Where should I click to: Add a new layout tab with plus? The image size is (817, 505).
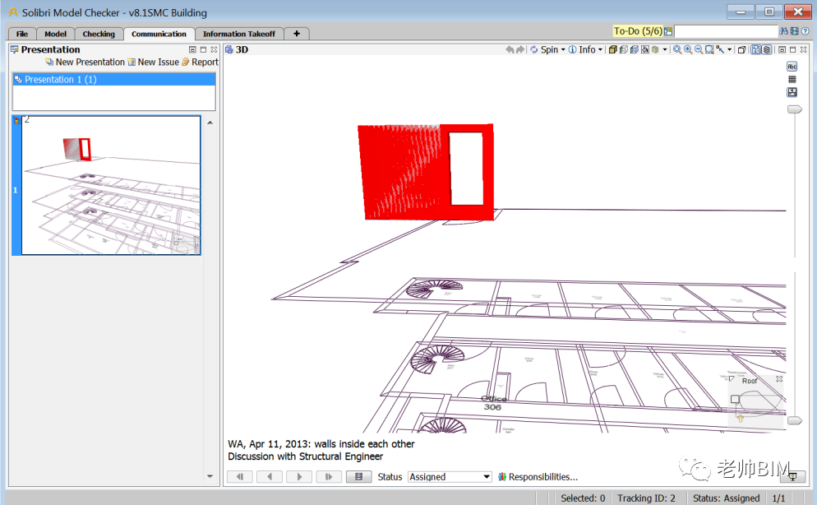[297, 34]
